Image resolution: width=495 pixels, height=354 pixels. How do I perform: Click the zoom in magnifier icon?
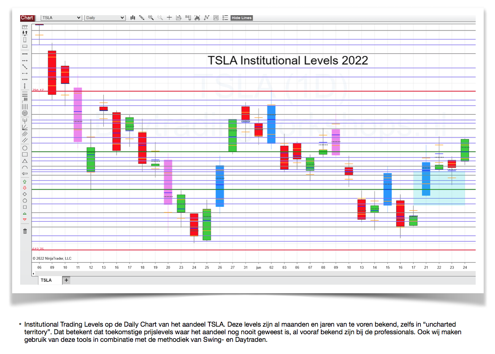151,17
